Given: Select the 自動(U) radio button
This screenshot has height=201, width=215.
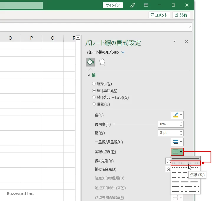Looking at the screenshot, I should tap(94, 104).
